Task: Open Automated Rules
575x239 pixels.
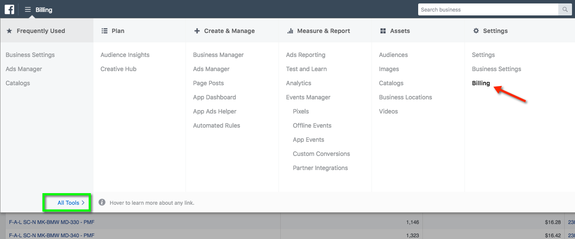Action: click(216, 125)
